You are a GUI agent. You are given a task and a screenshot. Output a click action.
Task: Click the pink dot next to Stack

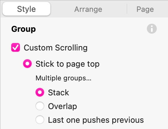(40, 92)
